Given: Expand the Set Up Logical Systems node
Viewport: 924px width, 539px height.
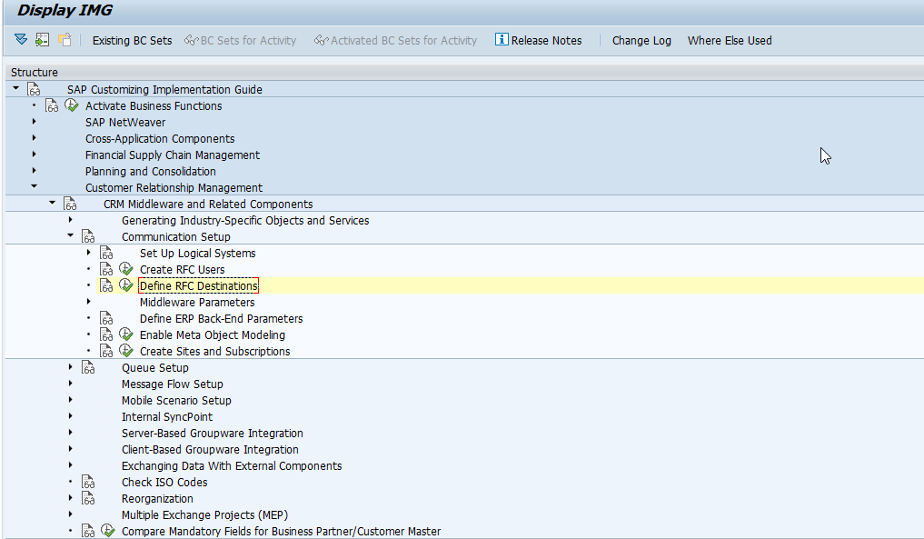Looking at the screenshot, I should coord(89,253).
